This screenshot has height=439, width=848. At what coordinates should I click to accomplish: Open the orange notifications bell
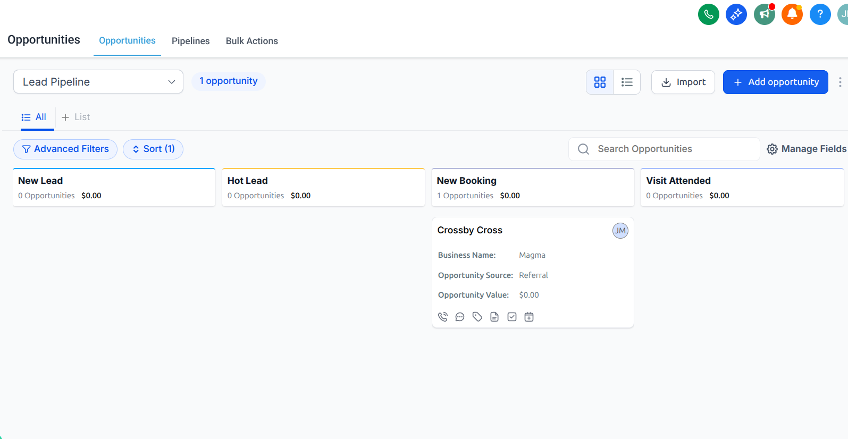tap(792, 14)
